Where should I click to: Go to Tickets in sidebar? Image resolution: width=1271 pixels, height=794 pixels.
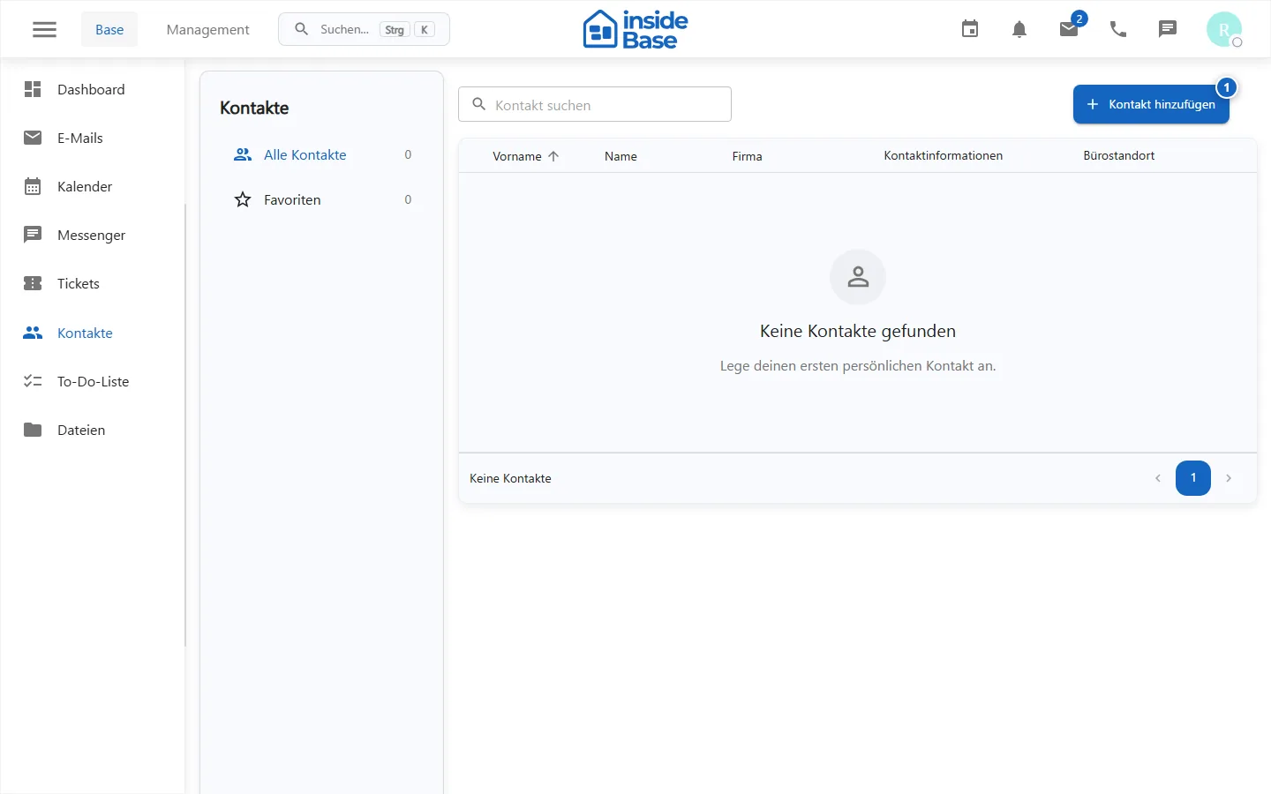(x=92, y=283)
